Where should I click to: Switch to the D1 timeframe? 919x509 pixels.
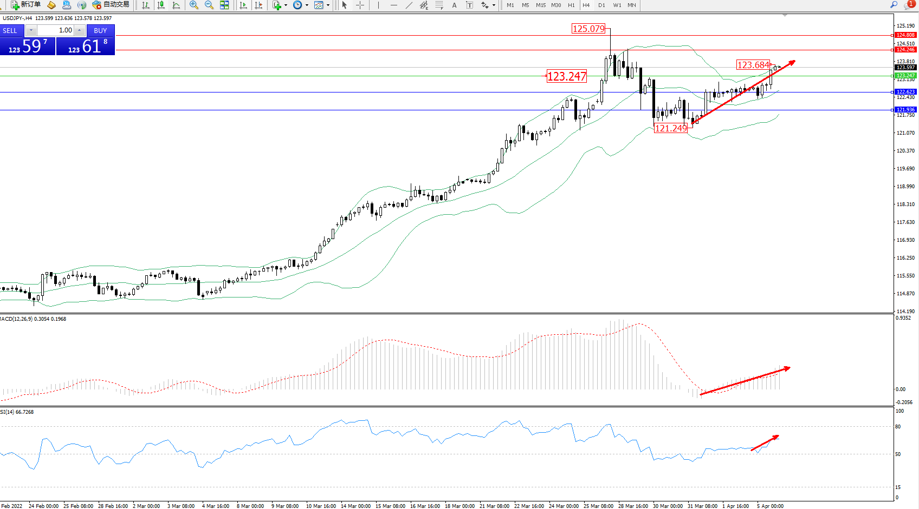point(601,5)
